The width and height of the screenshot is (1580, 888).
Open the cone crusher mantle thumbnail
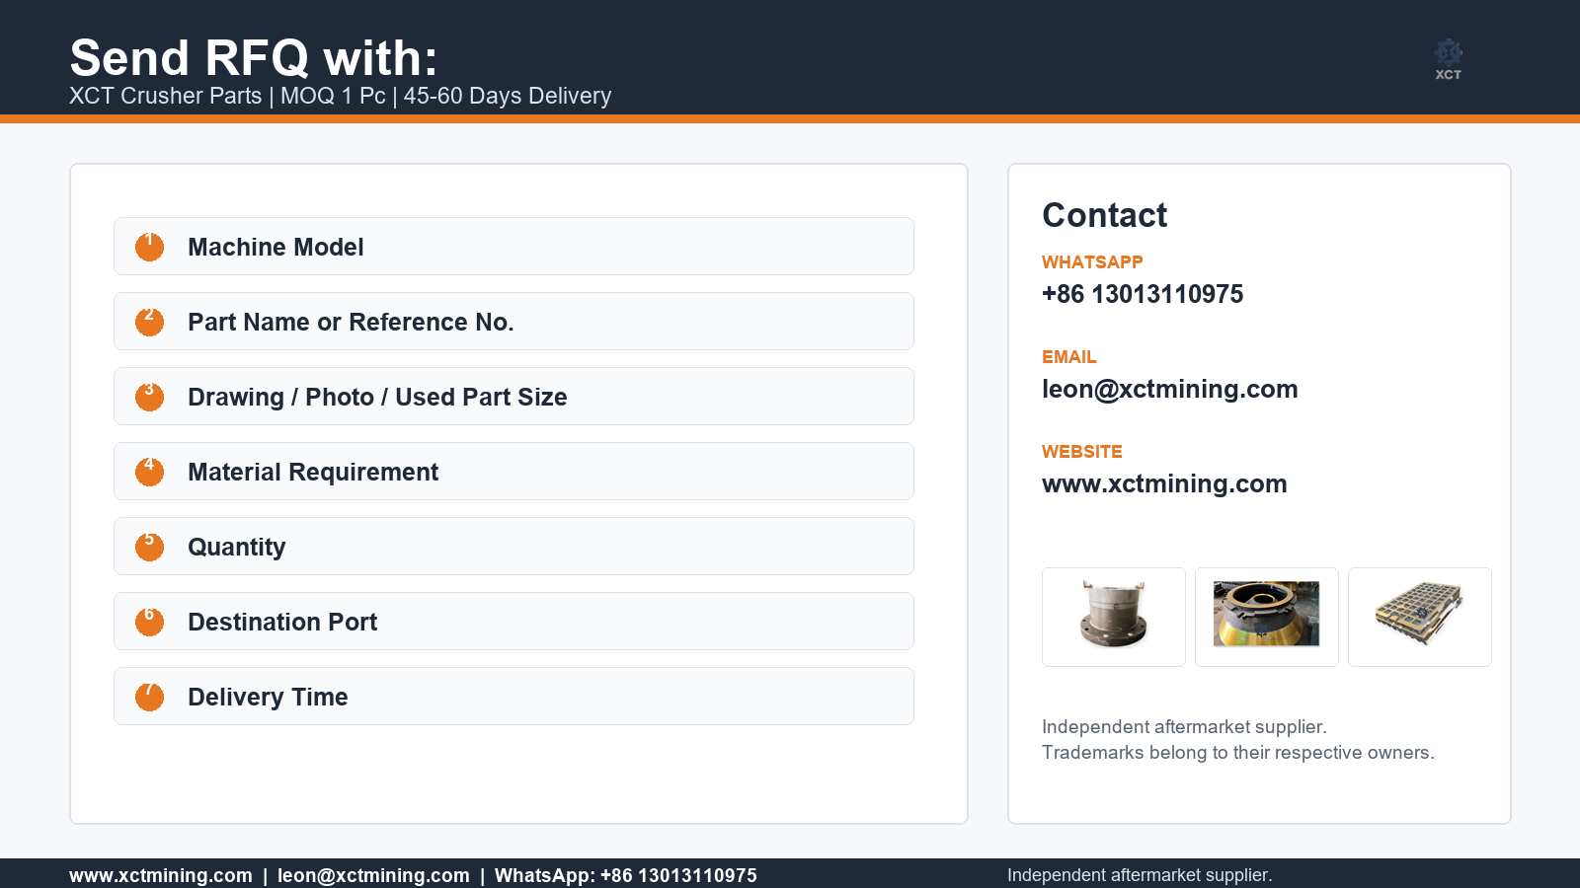[1267, 617]
